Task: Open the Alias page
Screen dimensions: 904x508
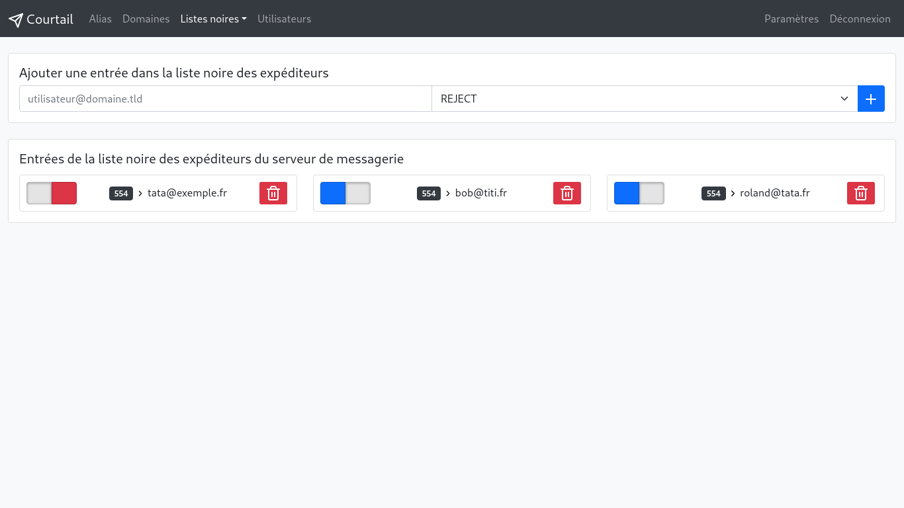Action: point(101,19)
